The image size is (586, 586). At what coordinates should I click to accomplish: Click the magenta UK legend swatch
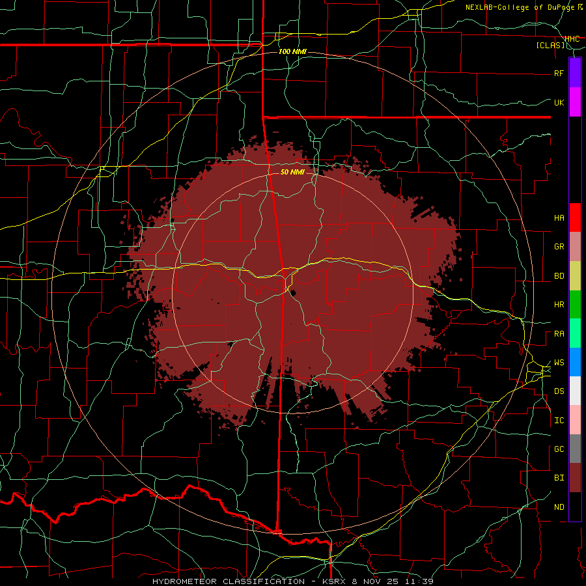pos(575,102)
